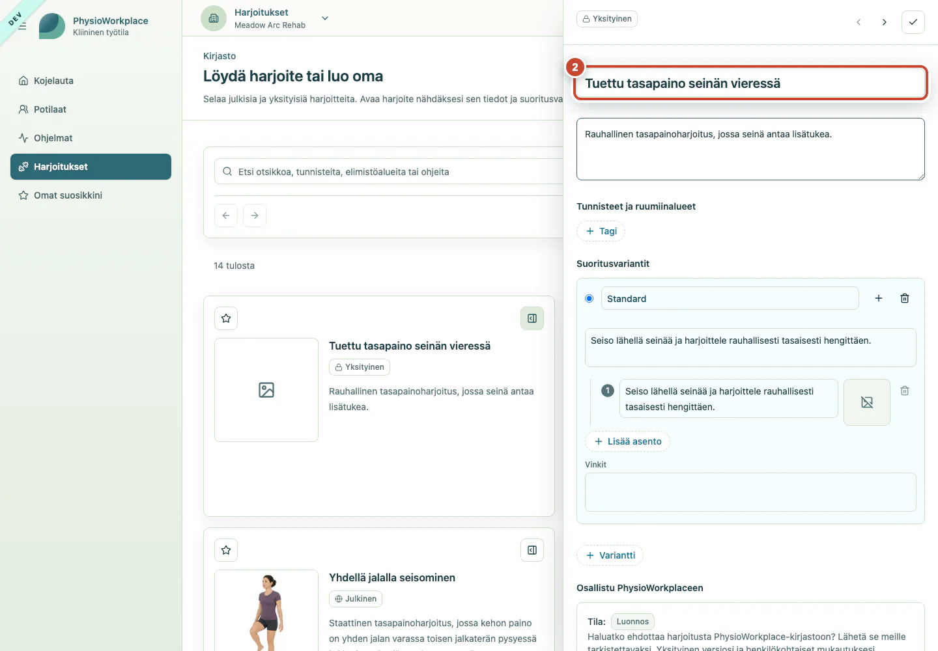Click the Yksityinen badge on Tuettu tasapaino card
The width and height of the screenshot is (938, 651).
click(360, 367)
